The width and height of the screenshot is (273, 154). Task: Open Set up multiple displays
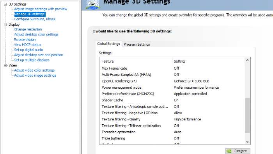coord(32,60)
